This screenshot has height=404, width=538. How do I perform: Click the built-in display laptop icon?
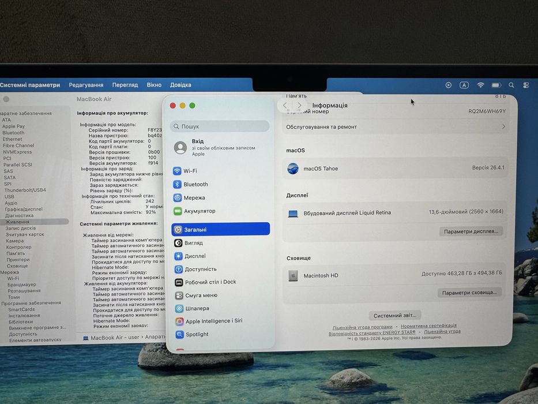tap(293, 214)
